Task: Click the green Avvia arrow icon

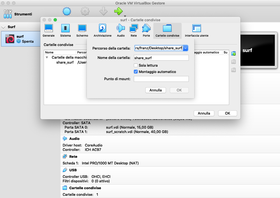Action: (118, 11)
